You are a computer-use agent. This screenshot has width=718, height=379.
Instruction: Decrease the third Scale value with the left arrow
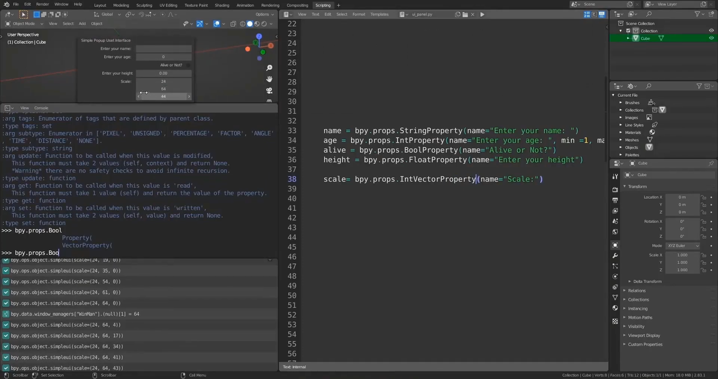pyautogui.click(x=139, y=96)
